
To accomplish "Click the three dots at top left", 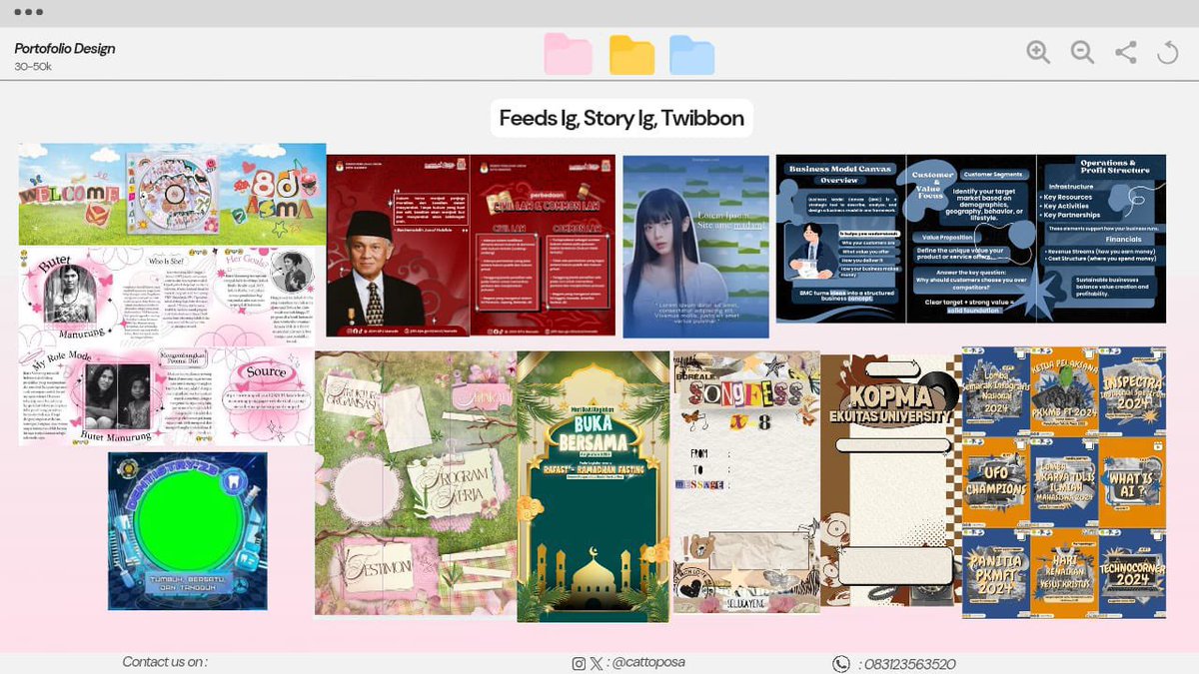I will click(x=28, y=12).
